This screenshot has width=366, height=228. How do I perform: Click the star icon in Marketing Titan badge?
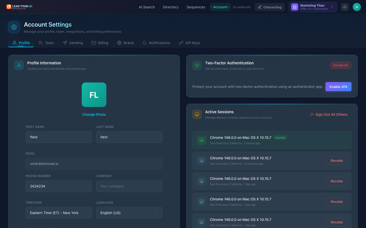pyautogui.click(x=294, y=7)
